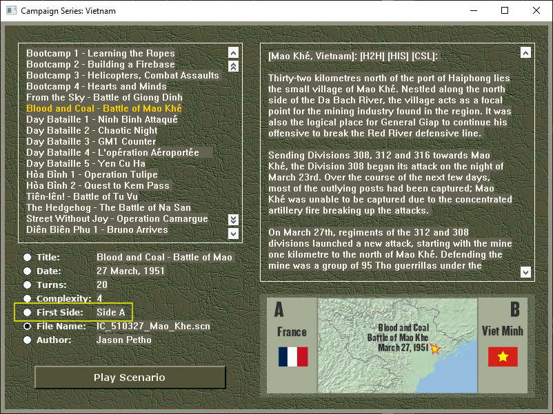This screenshot has width=553, height=414.
Task: Select Day Bataille 3 - GM1 Counter
Action: click(x=91, y=141)
